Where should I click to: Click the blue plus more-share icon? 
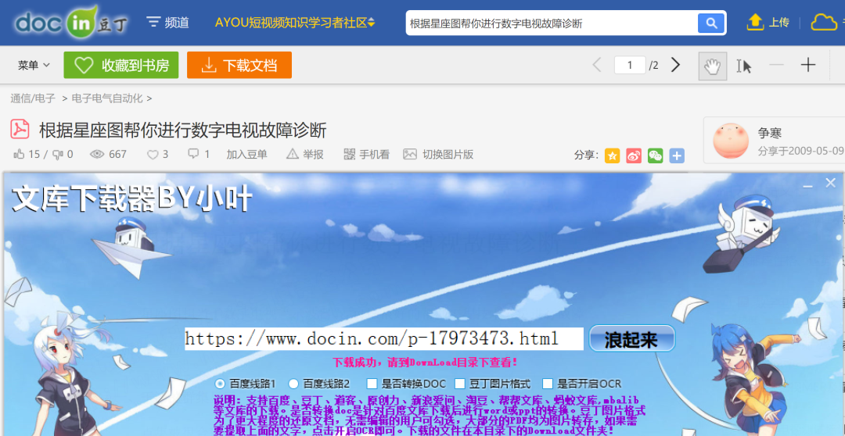click(677, 155)
